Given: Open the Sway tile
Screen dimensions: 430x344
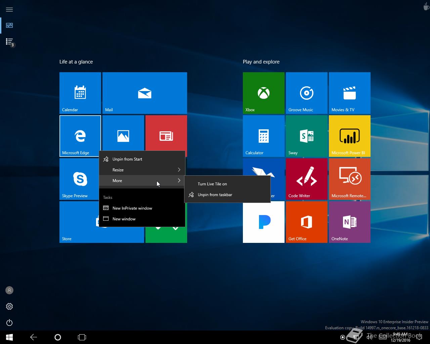Looking at the screenshot, I should click(x=307, y=136).
